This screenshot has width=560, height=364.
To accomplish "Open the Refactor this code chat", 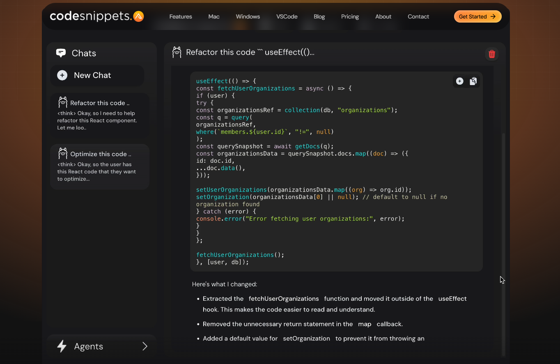I will (100, 115).
